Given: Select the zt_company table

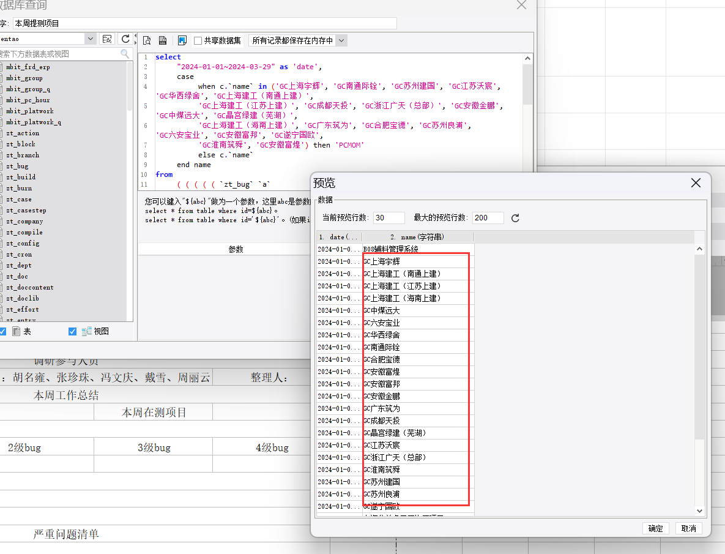Looking at the screenshot, I should tap(24, 221).
